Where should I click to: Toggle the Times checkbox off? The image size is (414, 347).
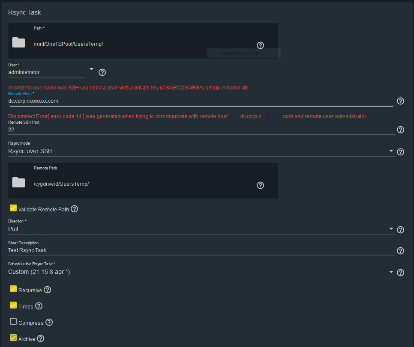13,305
